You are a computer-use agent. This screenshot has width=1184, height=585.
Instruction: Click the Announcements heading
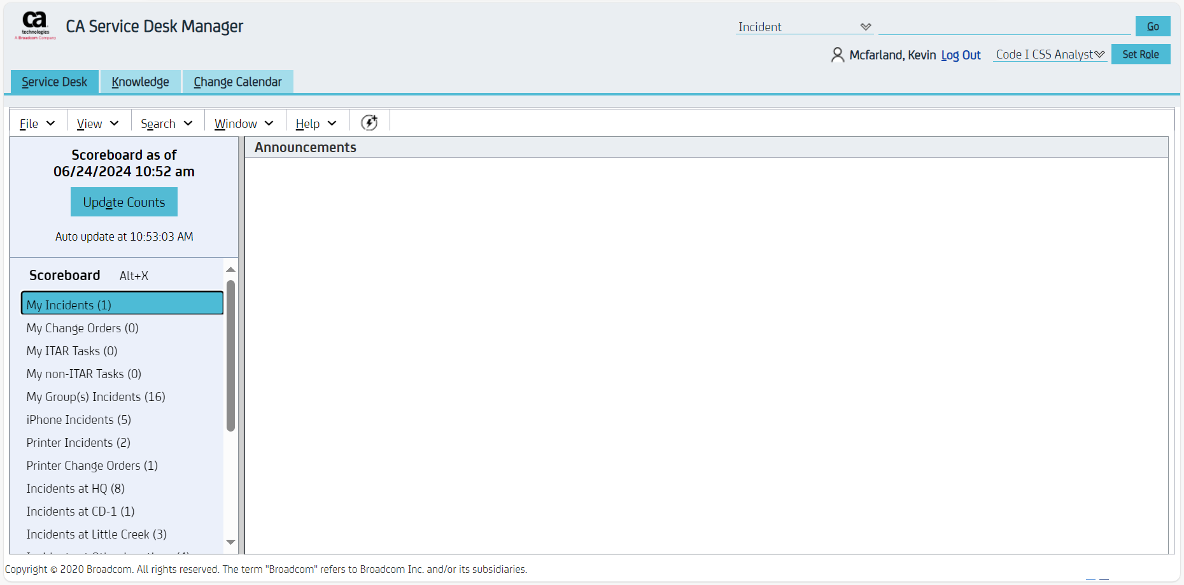coord(306,147)
